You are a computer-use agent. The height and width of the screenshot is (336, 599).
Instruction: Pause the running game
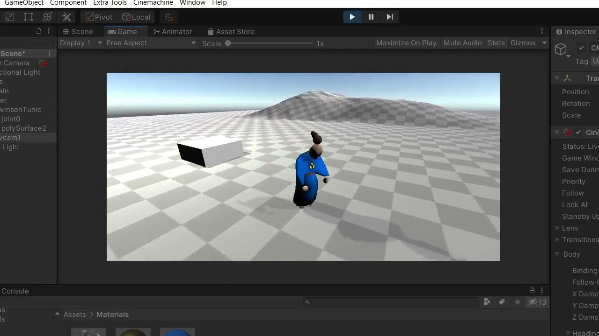[x=371, y=17]
